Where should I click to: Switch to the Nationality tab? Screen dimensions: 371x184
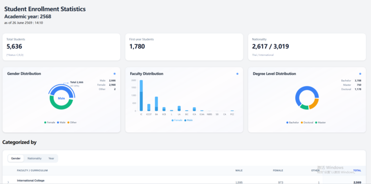point(35,158)
